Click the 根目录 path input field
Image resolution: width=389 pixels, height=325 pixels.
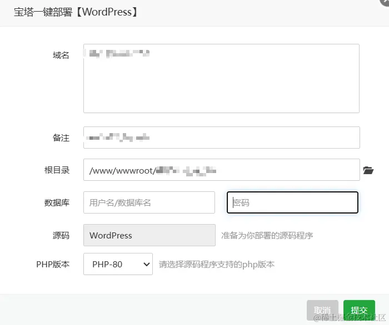click(x=222, y=170)
